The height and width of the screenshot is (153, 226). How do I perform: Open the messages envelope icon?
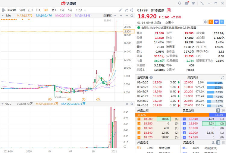tap(187, 3)
